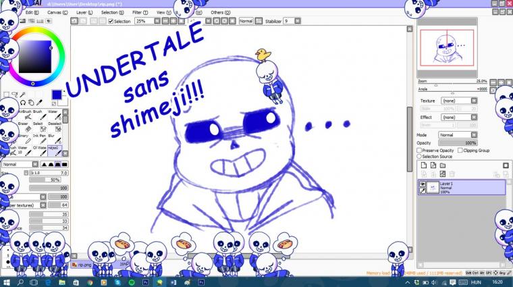Open the Edit menu
513x287 pixels.
(32, 12)
